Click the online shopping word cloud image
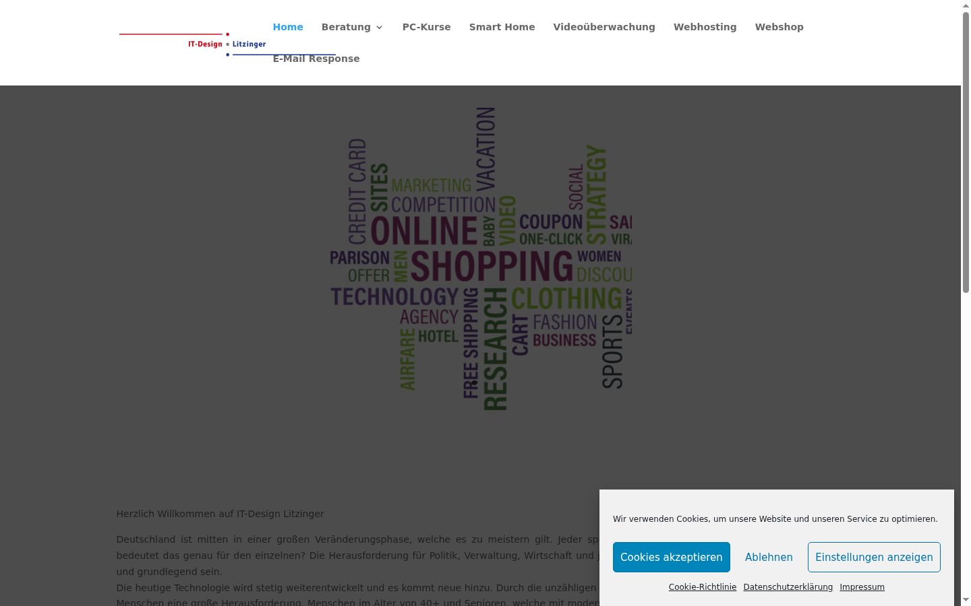This screenshot has width=971, height=606. coord(481,259)
